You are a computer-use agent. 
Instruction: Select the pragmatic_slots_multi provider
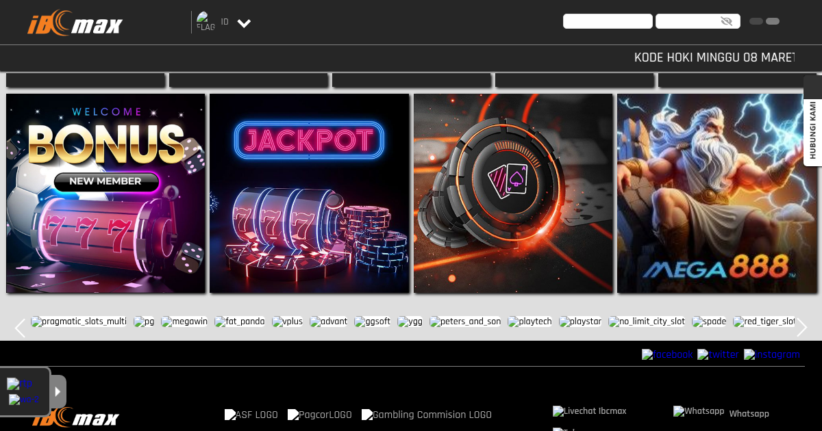(x=79, y=322)
